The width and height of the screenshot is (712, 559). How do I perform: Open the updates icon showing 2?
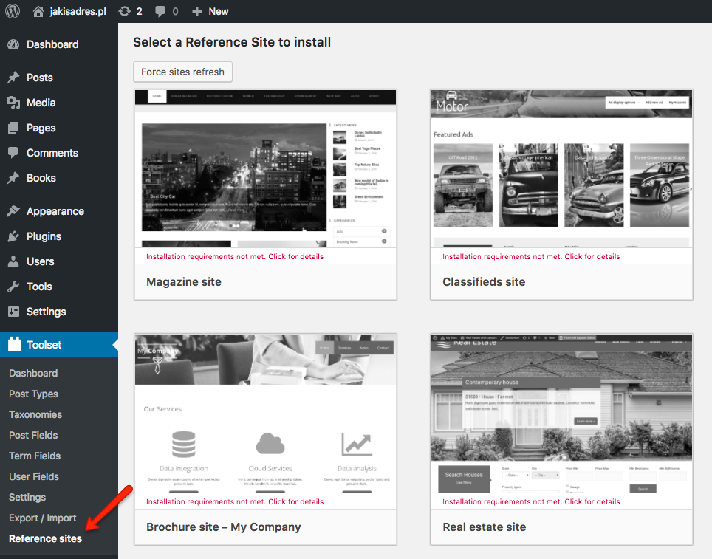click(124, 11)
